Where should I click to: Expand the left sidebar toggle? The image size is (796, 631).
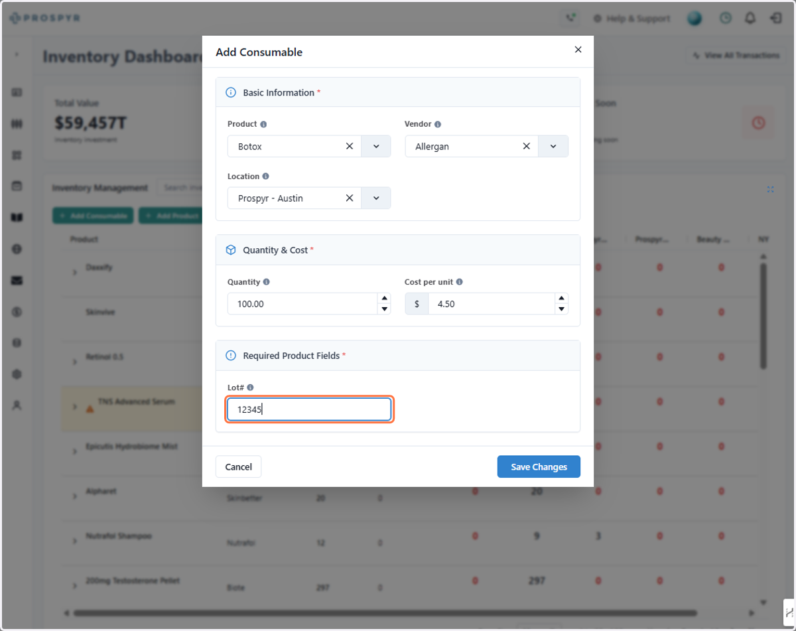pyautogui.click(x=17, y=54)
